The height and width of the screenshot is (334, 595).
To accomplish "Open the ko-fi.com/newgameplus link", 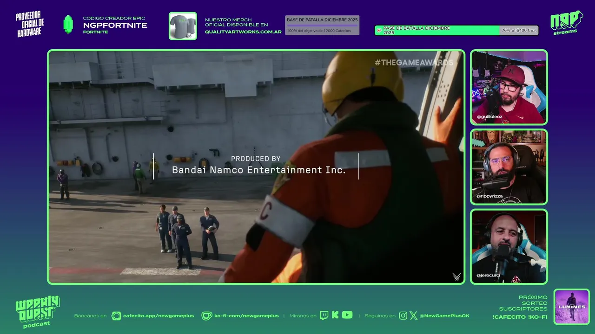I will [x=246, y=316].
